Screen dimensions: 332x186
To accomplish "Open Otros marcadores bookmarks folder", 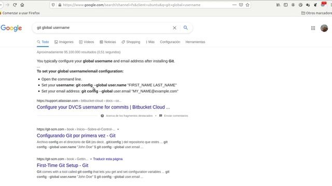I will [x=316, y=13].
